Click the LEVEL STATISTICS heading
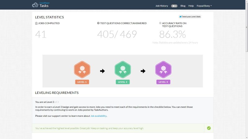Screen dimensions: 248x139 click(49, 17)
